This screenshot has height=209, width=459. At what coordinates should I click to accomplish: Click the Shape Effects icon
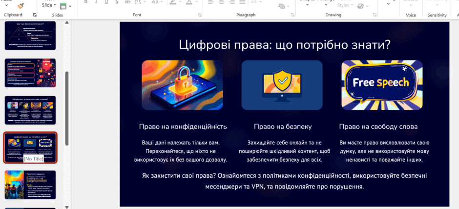point(360,6)
